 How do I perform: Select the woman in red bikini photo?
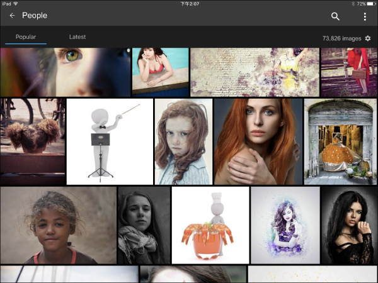pyautogui.click(x=160, y=72)
